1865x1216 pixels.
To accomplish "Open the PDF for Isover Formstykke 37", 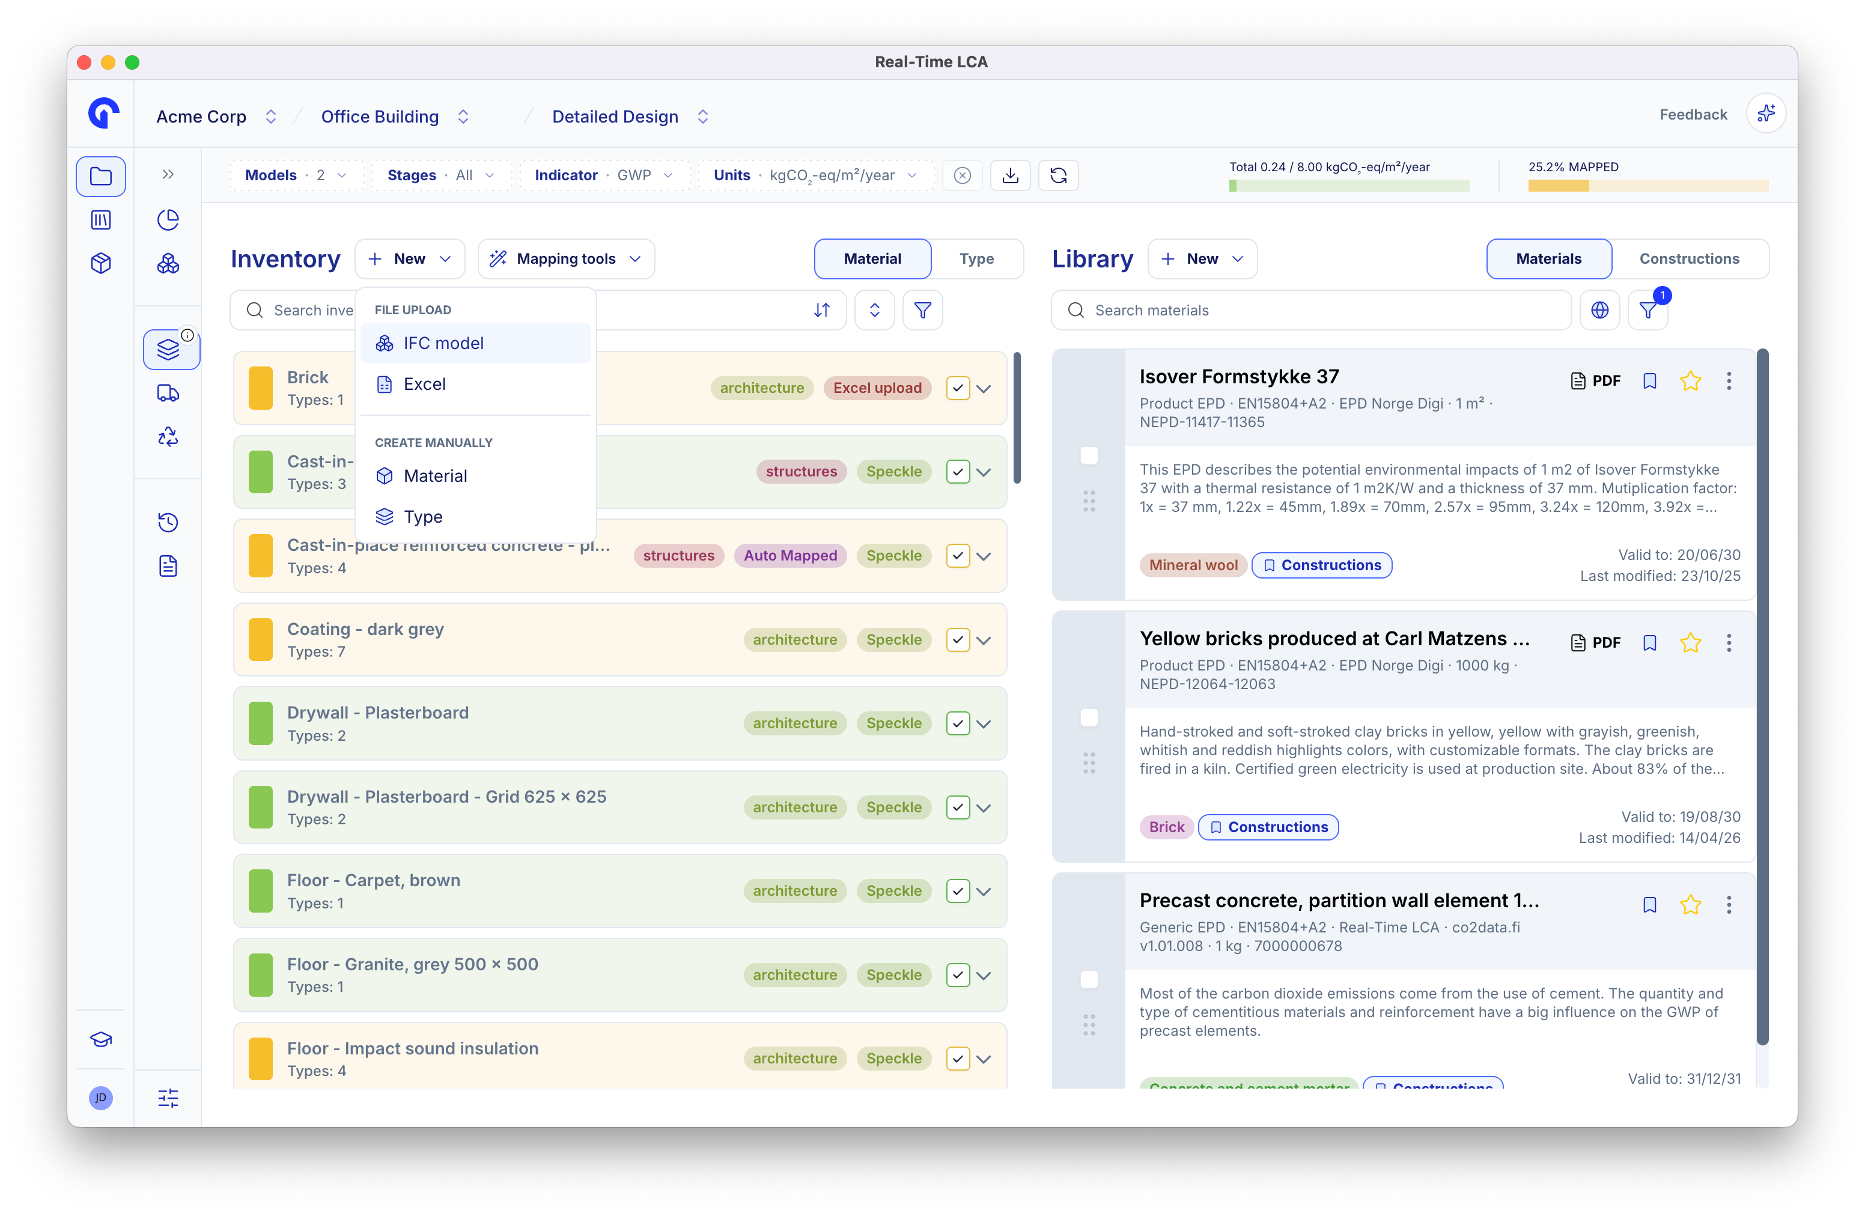I will [x=1595, y=381].
